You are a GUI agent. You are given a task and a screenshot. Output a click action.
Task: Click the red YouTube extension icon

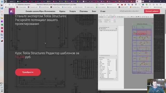[x=122, y=5]
